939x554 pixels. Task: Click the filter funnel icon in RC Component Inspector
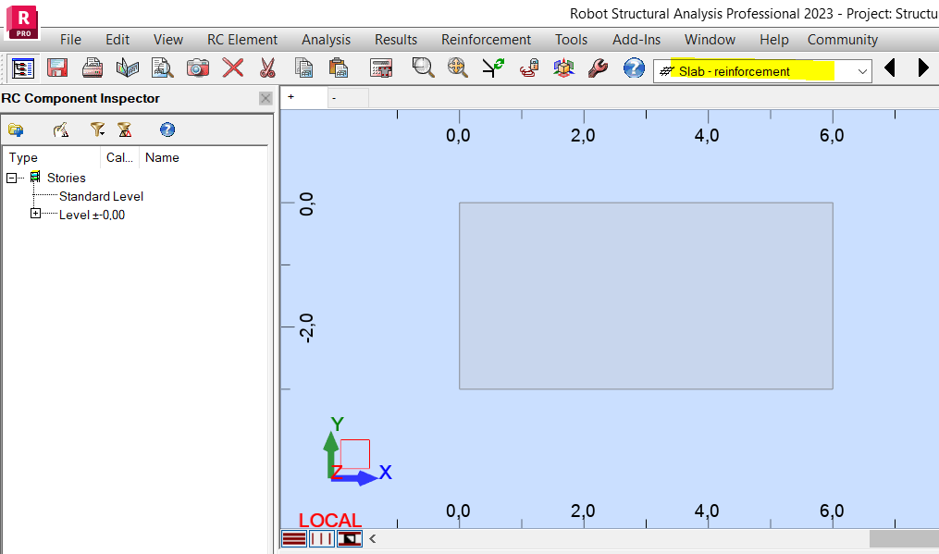pyautogui.click(x=96, y=129)
